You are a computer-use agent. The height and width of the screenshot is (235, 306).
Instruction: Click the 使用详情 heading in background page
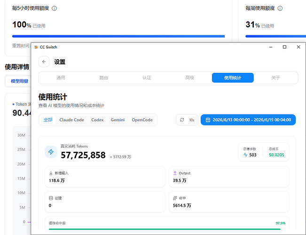[x=17, y=67]
